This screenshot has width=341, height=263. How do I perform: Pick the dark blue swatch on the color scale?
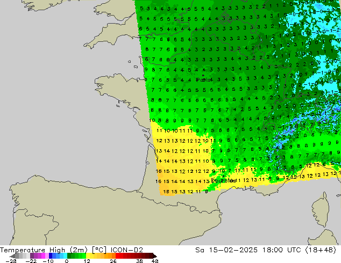pos(51,256)
